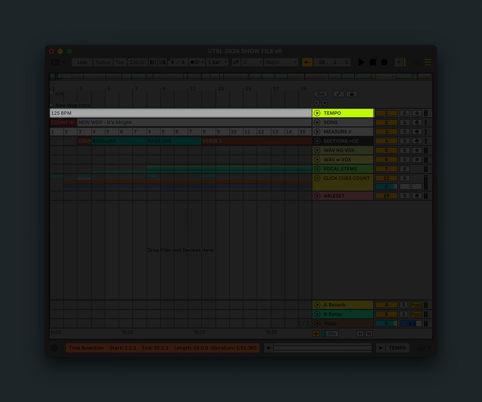Click the optimize arrangement height H button
The image size is (482, 402).
(360, 334)
